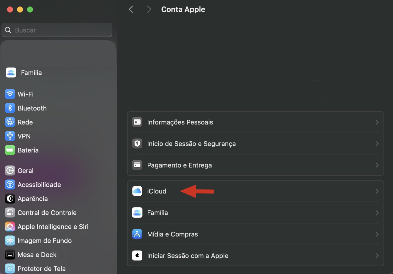Select VPN label in sidebar

coord(24,136)
